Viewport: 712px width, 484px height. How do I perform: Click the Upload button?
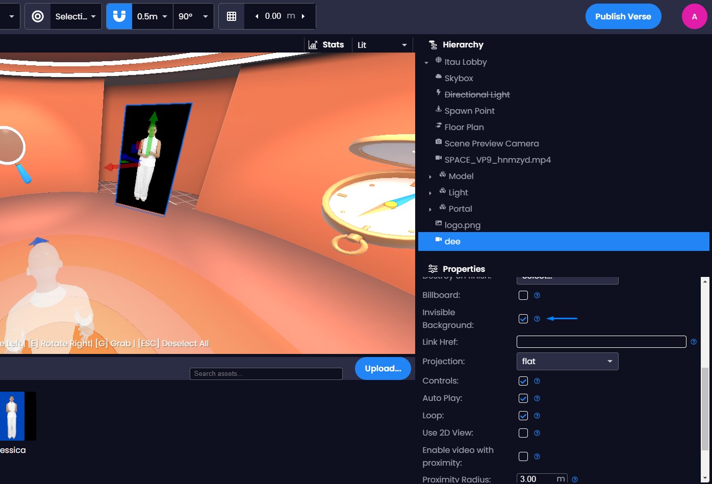(383, 368)
